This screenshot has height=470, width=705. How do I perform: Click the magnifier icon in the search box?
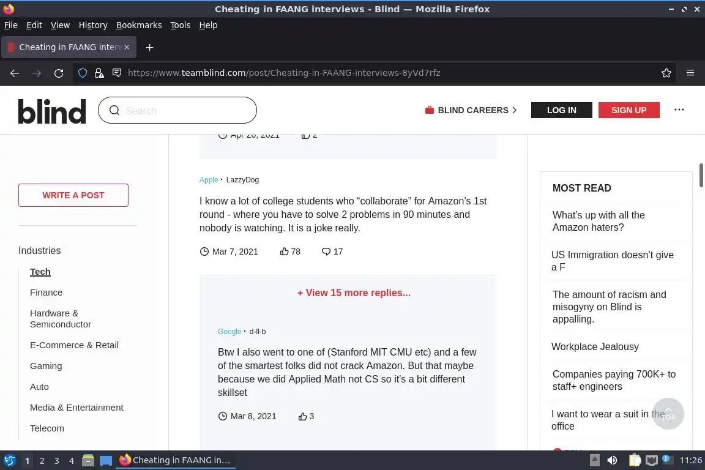pyautogui.click(x=114, y=110)
